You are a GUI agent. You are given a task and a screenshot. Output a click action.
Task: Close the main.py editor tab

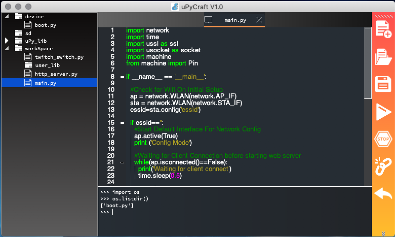pos(259,20)
